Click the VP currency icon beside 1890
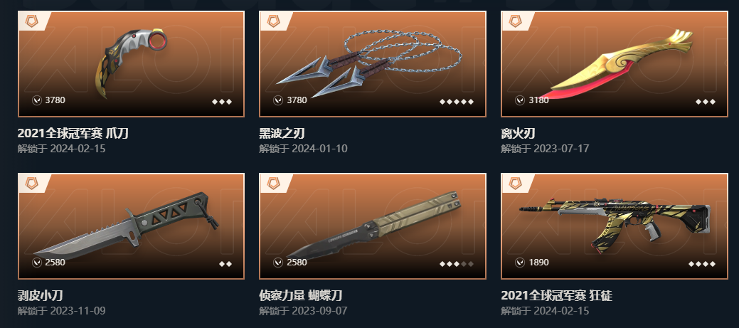This screenshot has width=739, height=328. [x=520, y=263]
